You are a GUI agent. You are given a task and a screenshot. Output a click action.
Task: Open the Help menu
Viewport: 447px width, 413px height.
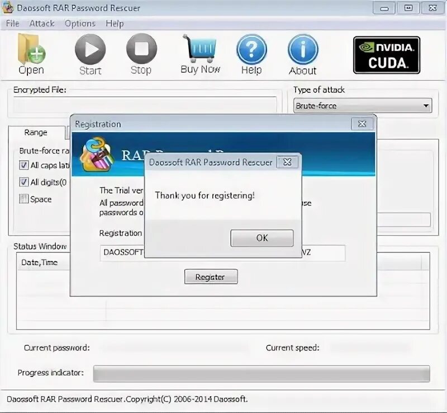[x=115, y=24]
